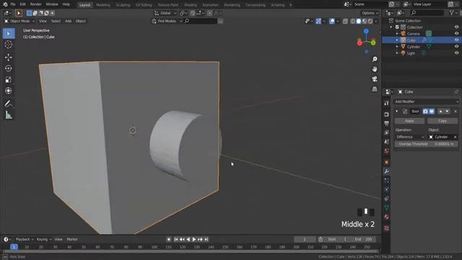Screen dimensions: 462x260
Task: Select the Cursor tool
Action: [9, 45]
